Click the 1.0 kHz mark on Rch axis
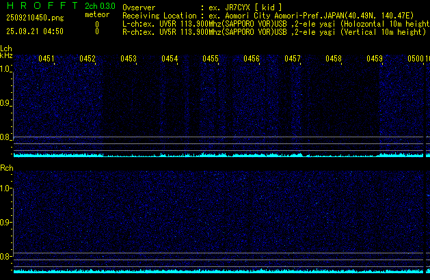The height and width of the screenshot is (280, 430). click(x=6, y=188)
